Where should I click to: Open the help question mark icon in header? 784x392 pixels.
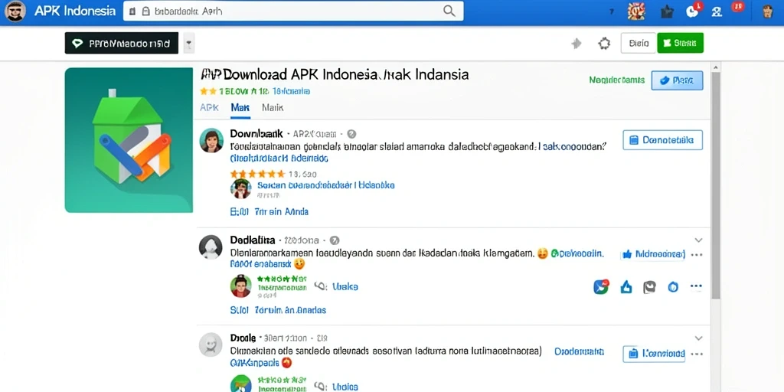pos(612,11)
